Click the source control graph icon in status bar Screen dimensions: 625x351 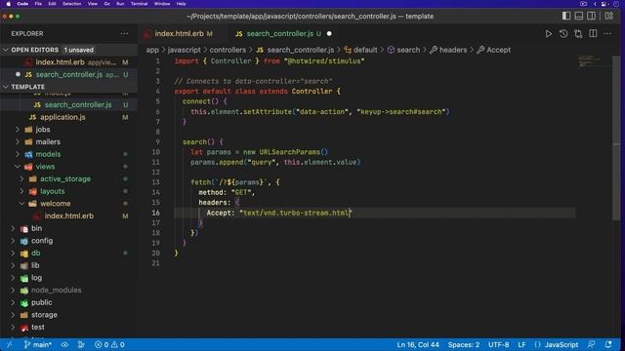81,344
